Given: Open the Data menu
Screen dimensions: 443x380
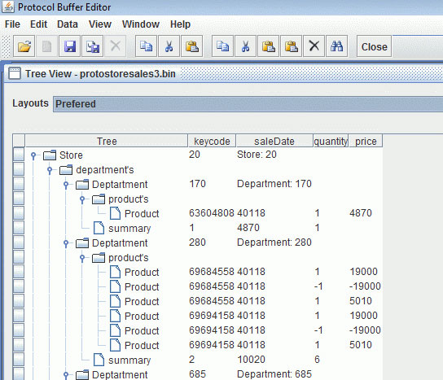Looking at the screenshot, I should click(x=68, y=24).
